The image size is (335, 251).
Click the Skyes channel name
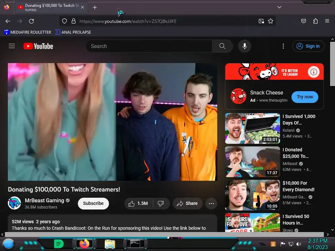[x=288, y=230]
